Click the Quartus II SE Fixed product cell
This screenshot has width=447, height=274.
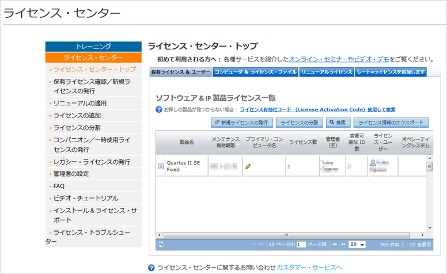click(x=187, y=166)
